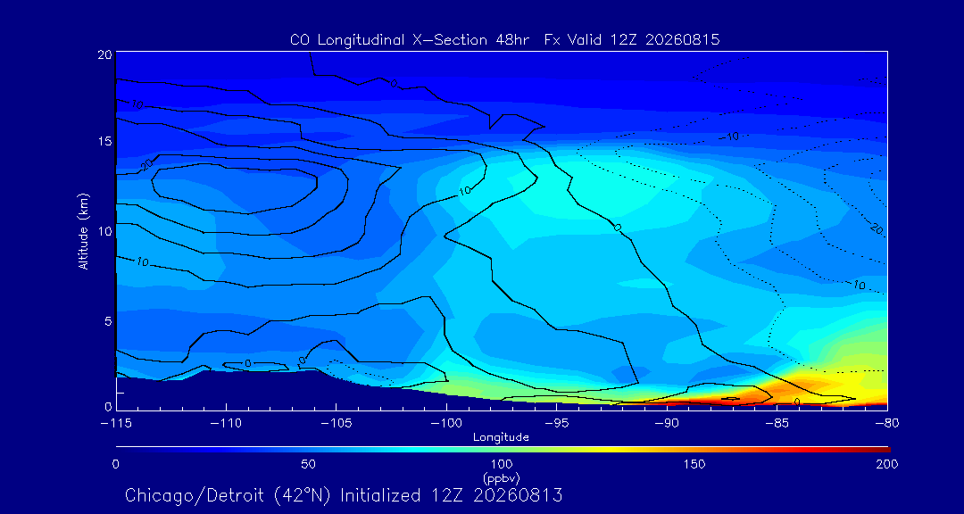Click the Altitude (km) axis label

(x=84, y=230)
